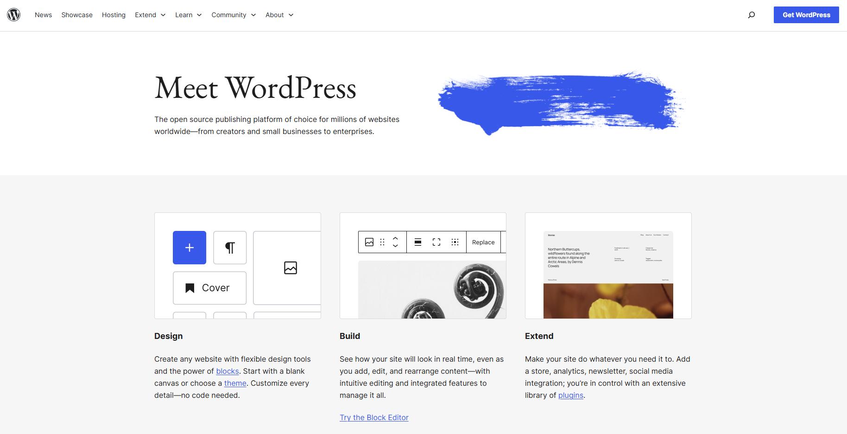Click the Extend label in navigation
The height and width of the screenshot is (434, 847).
coord(145,15)
